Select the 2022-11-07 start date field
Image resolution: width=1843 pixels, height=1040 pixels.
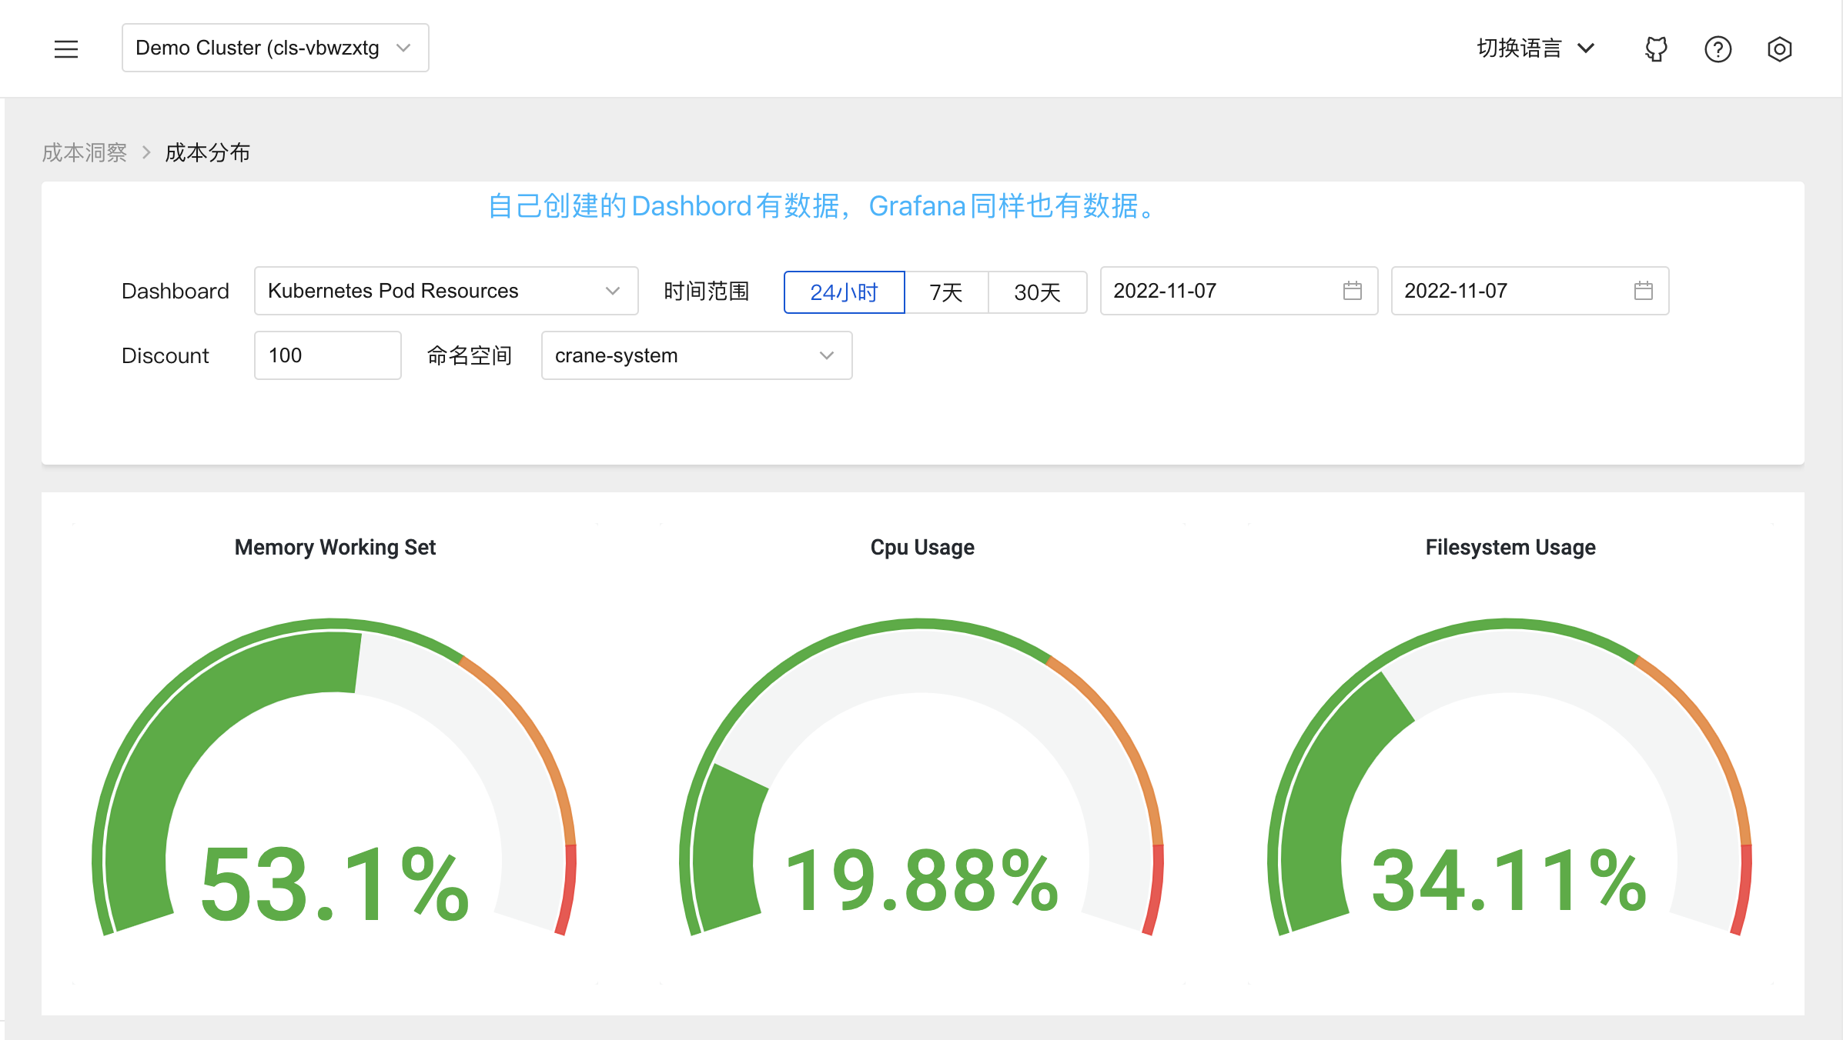[x=1201, y=291]
